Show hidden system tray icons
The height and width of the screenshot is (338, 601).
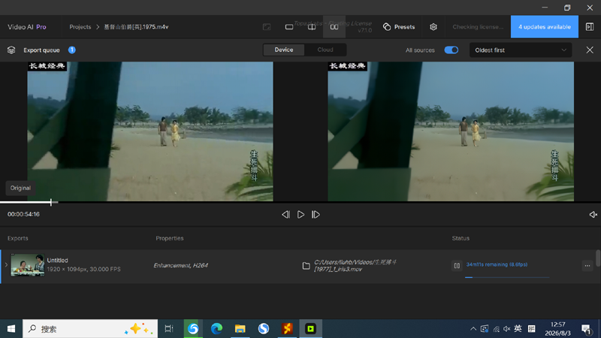[473, 329]
